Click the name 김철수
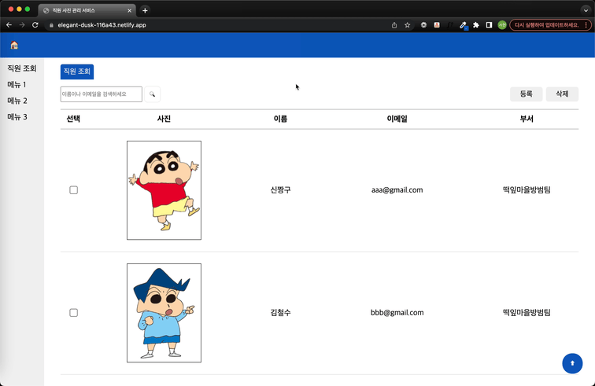The height and width of the screenshot is (386, 595). [x=280, y=313]
